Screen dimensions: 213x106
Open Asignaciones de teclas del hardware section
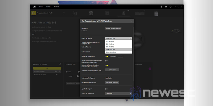(x=47, y=31)
